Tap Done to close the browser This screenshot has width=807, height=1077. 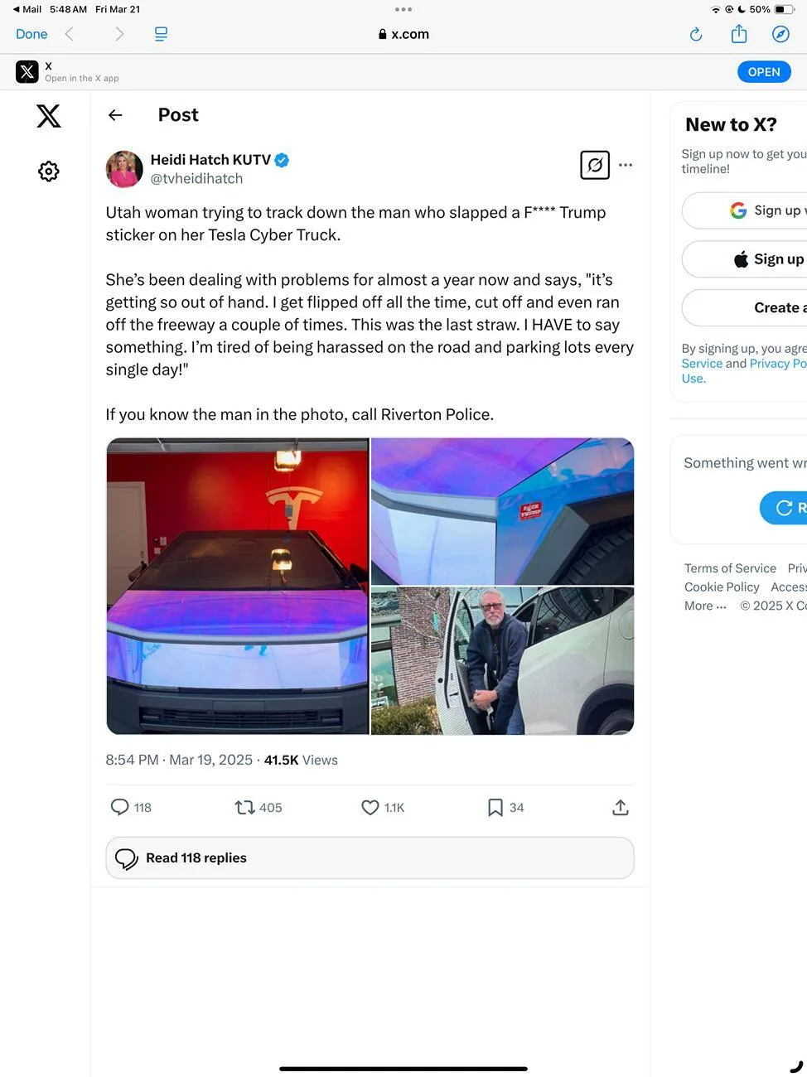click(31, 34)
